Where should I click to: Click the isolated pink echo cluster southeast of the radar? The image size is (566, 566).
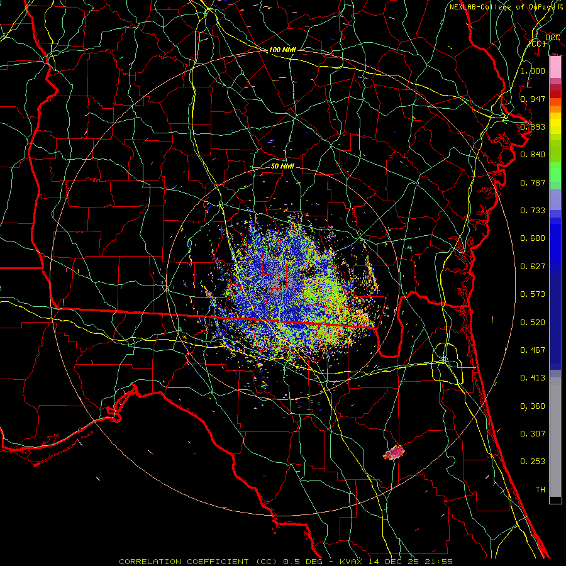(x=394, y=452)
